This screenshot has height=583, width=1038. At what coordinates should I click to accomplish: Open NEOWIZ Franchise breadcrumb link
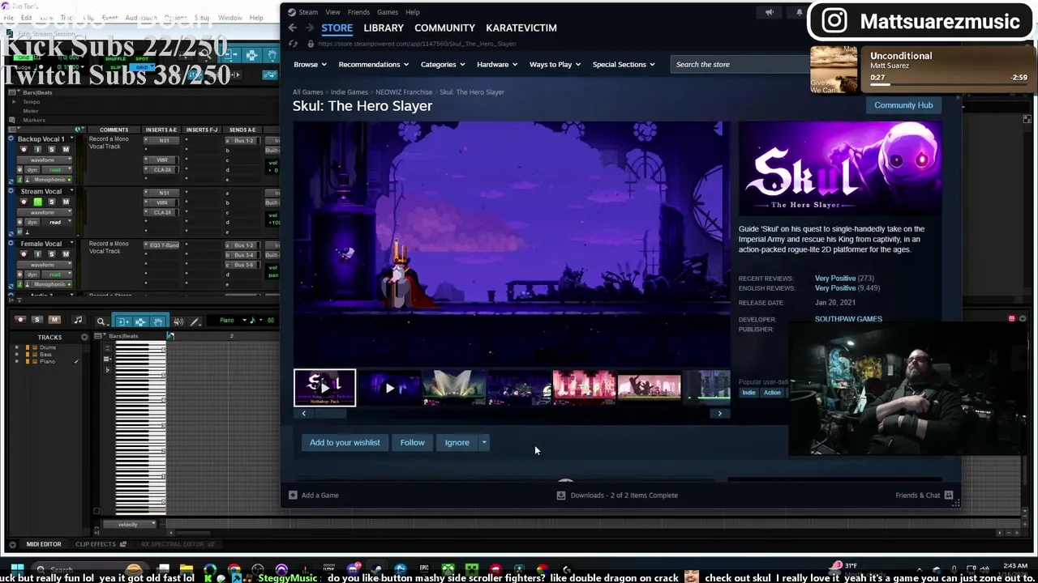click(404, 92)
